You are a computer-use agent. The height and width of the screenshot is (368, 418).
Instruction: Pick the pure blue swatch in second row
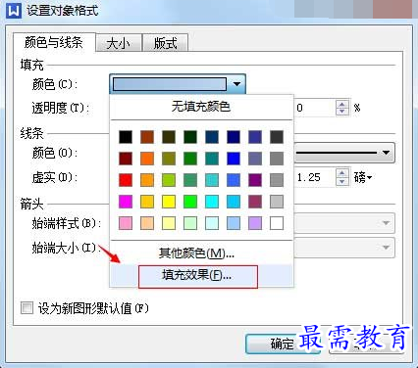(234, 159)
